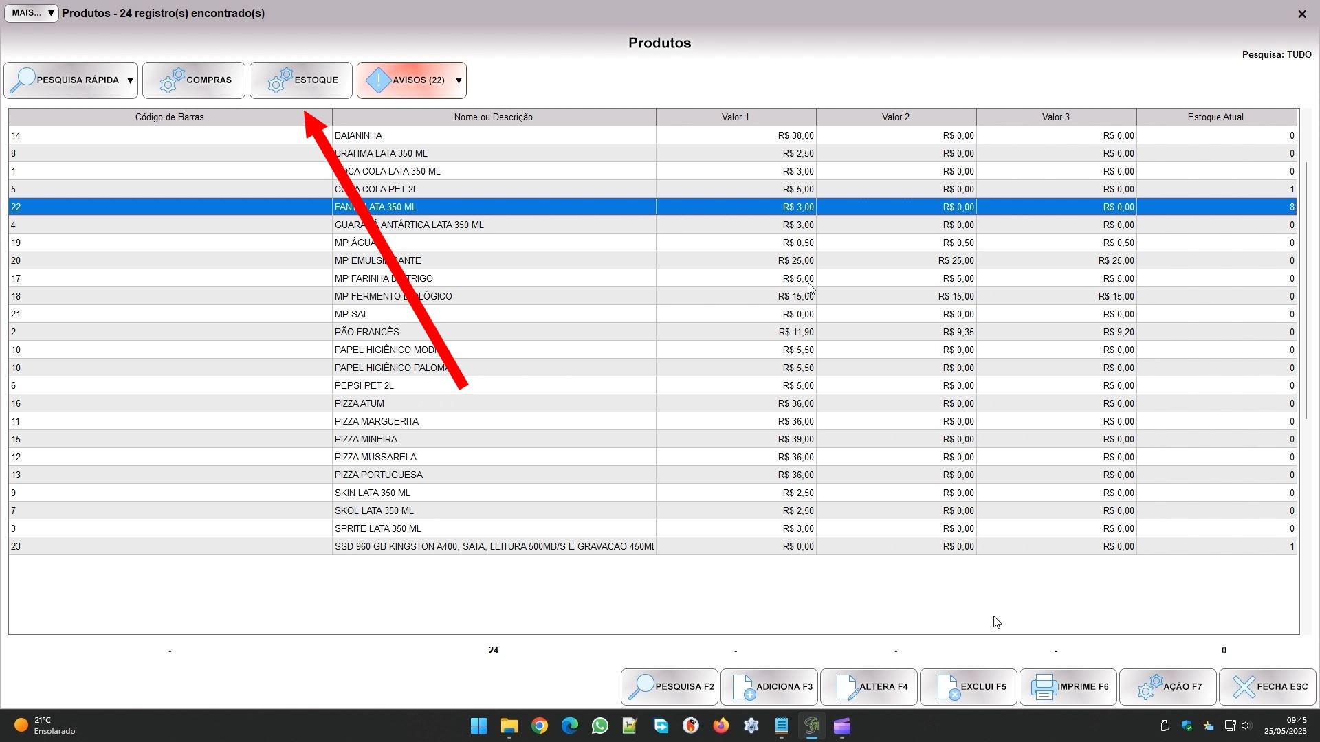Sort by Estoque Atual column header
The height and width of the screenshot is (742, 1320).
(1215, 117)
